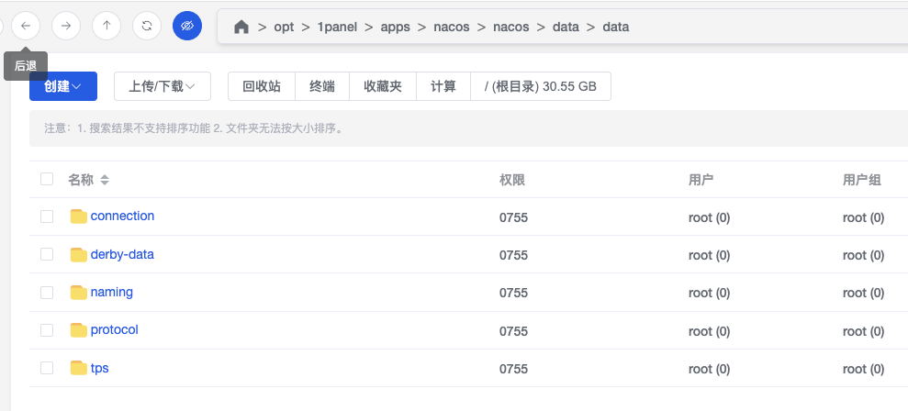This screenshot has width=908, height=411.
Task: Open the naming folder link
Action: [112, 292]
